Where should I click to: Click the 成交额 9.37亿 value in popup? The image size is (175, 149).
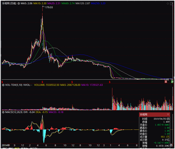(x=166, y=140)
